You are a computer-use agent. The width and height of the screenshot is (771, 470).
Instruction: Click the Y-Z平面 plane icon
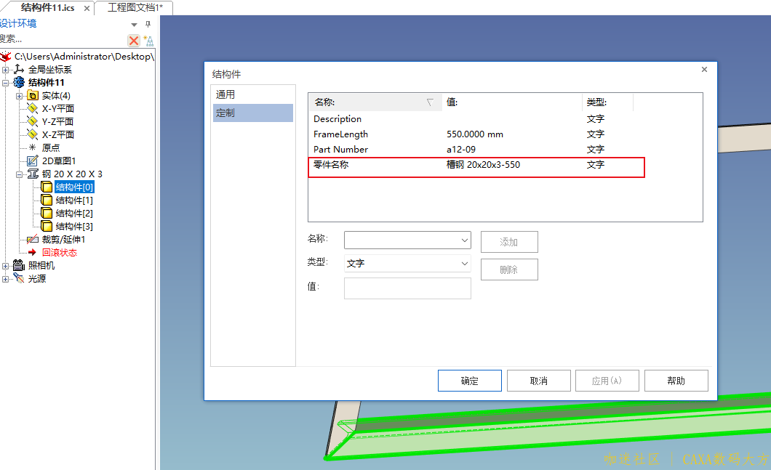[33, 121]
